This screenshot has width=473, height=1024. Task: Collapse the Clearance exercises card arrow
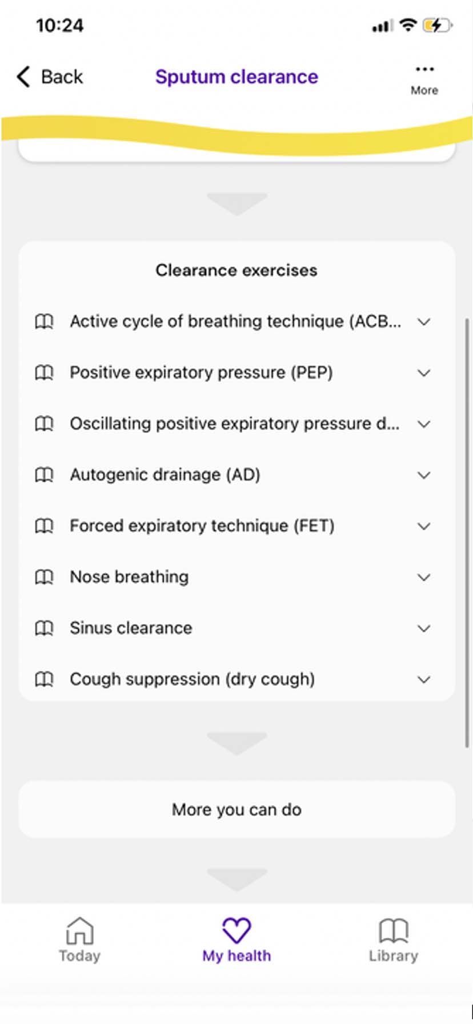coord(236,203)
